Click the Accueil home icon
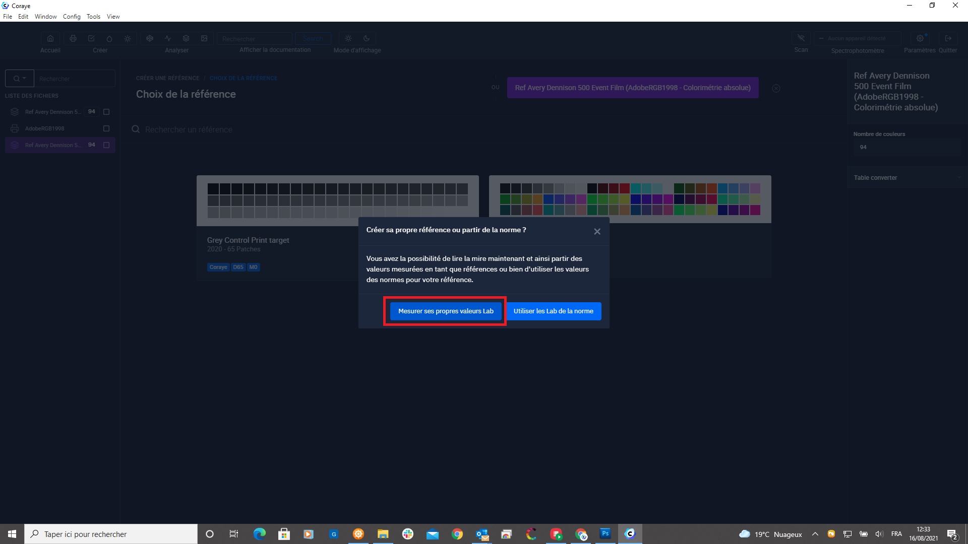Image resolution: width=968 pixels, height=544 pixels. point(50,38)
